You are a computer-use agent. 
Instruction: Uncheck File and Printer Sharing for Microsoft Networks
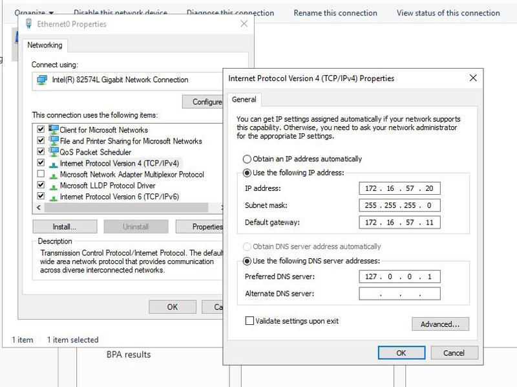pyautogui.click(x=41, y=140)
